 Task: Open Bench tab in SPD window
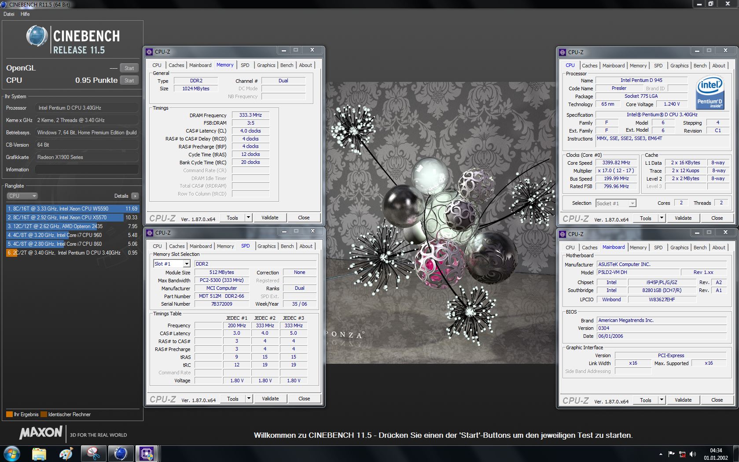tap(287, 246)
